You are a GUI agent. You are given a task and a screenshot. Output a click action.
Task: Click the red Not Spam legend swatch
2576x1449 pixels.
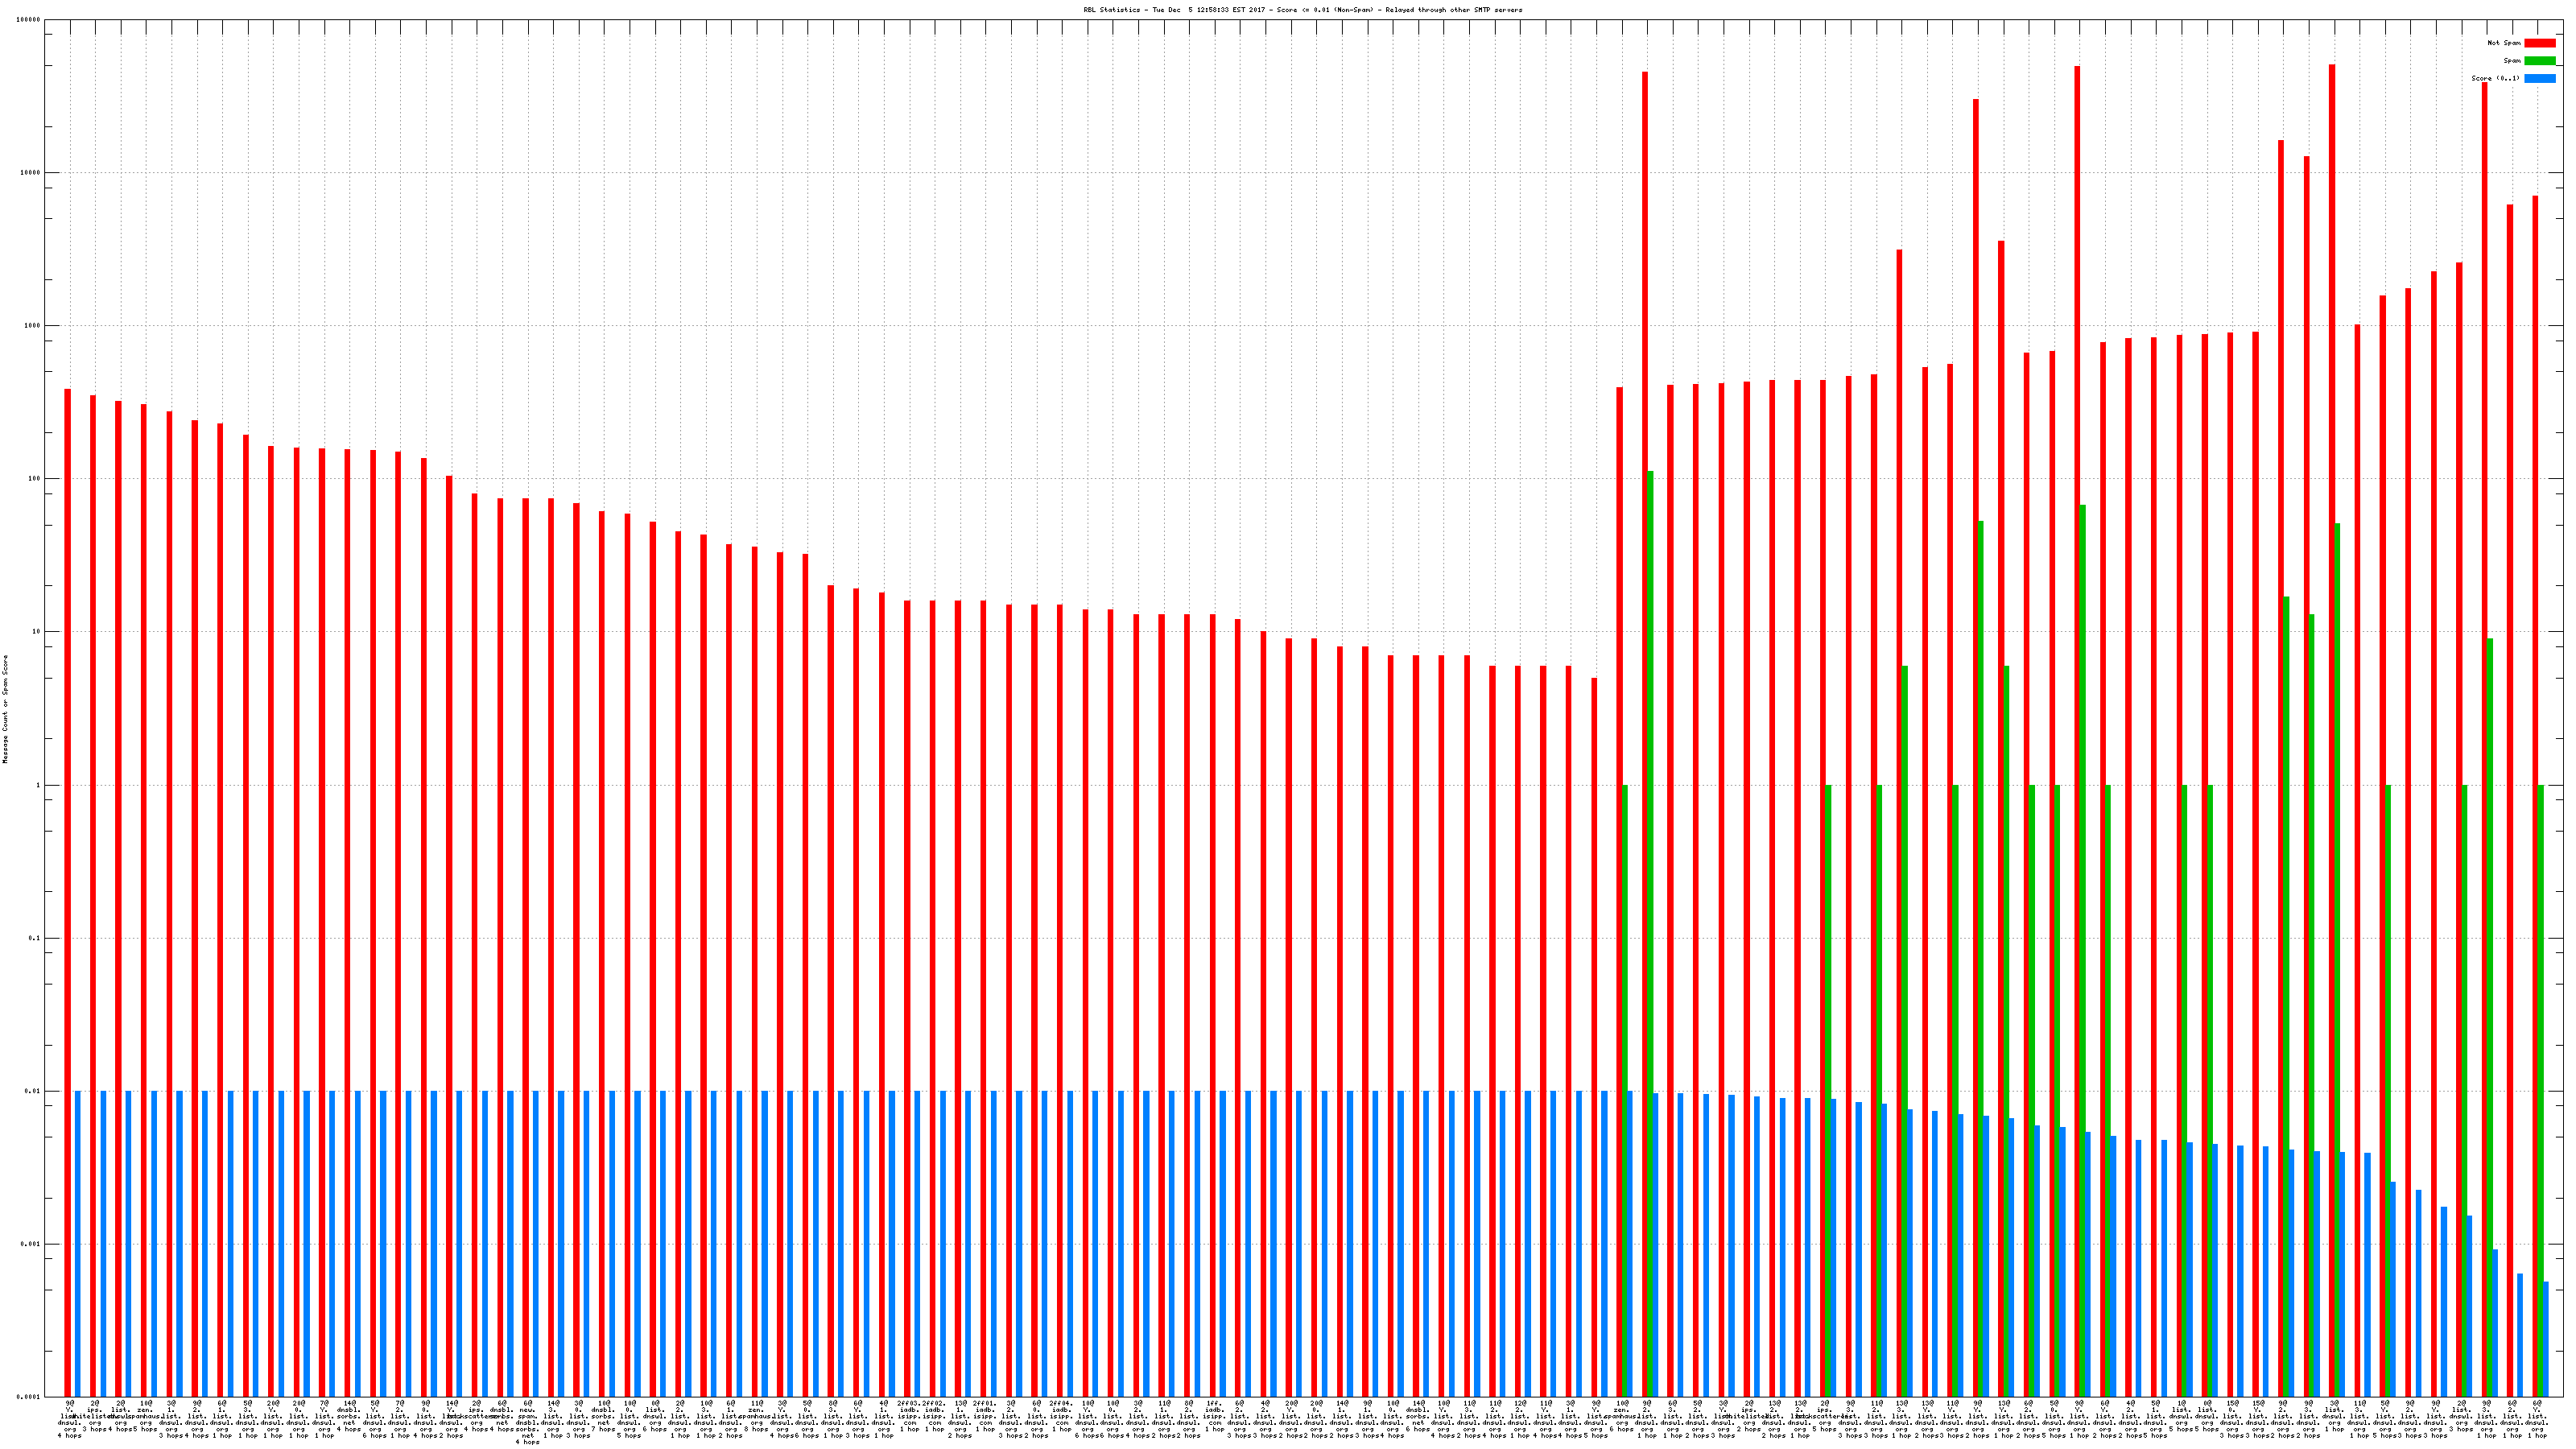coord(2540,43)
